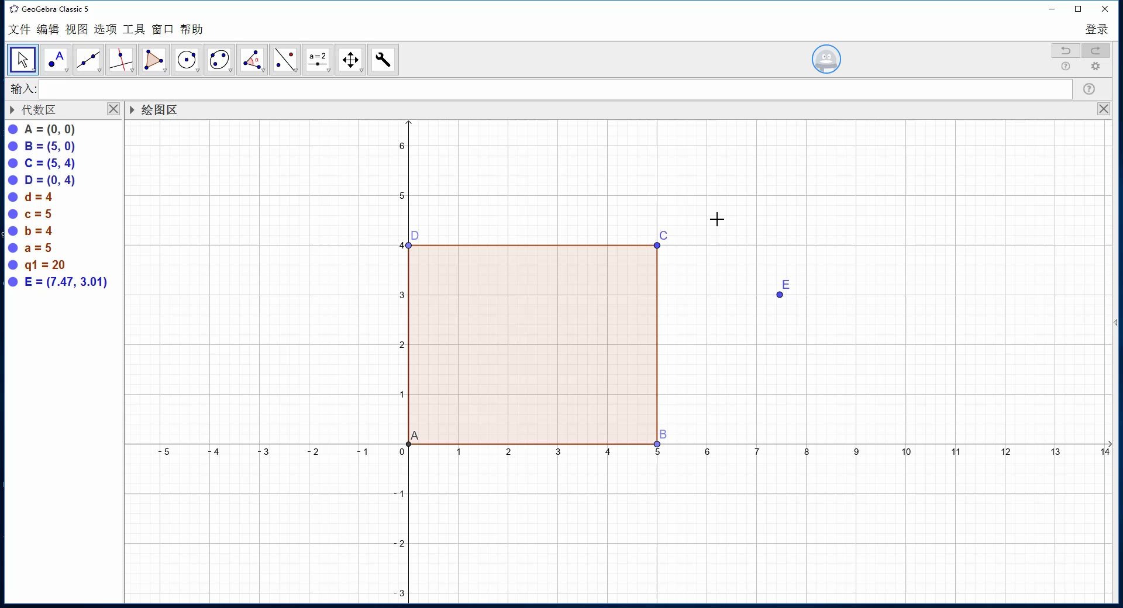Open the 视图 menu
The width and height of the screenshot is (1123, 608).
tap(77, 29)
